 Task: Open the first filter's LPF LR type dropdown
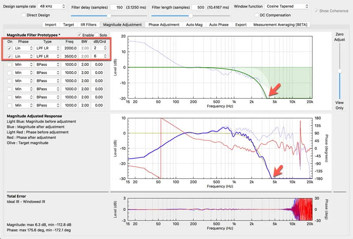coord(48,48)
